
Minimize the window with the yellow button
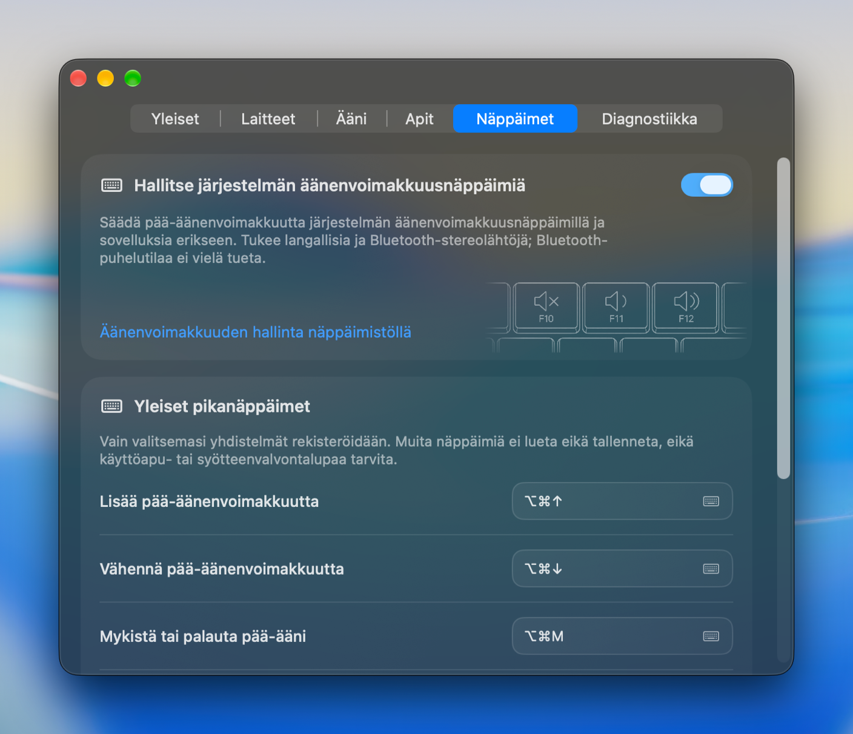click(x=105, y=78)
